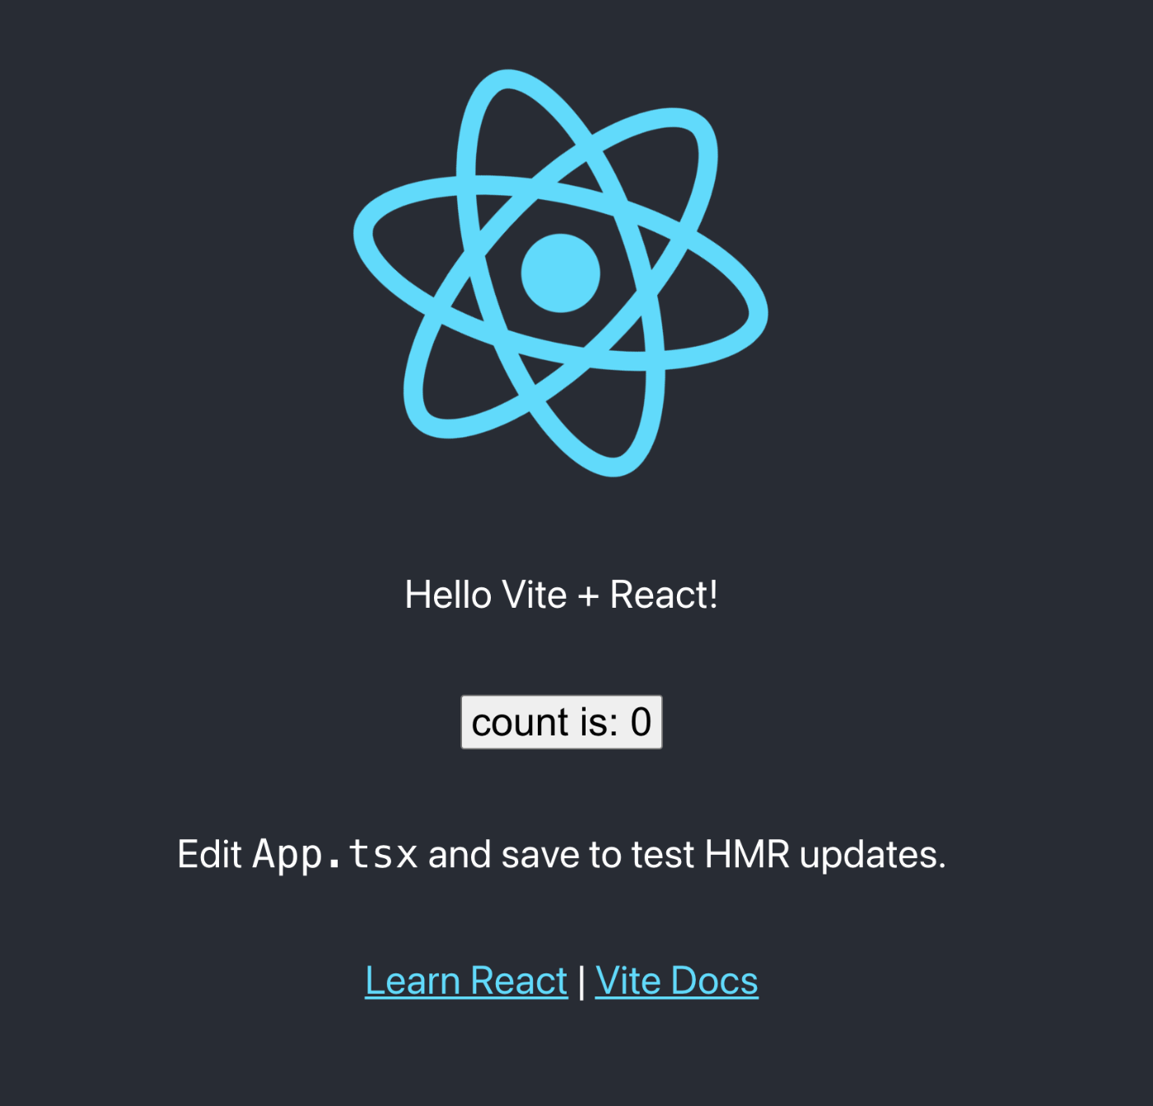The image size is (1153, 1106).
Task: Click the word Docs in the Vite Docs link
Action: click(x=715, y=981)
